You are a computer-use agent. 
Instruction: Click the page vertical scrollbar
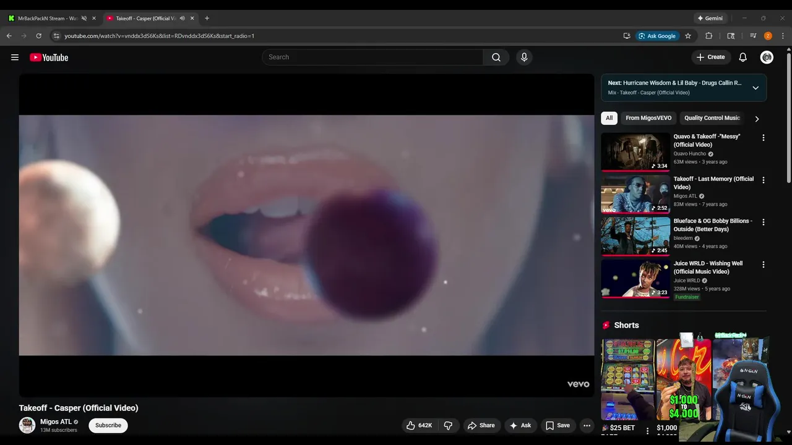(788, 117)
